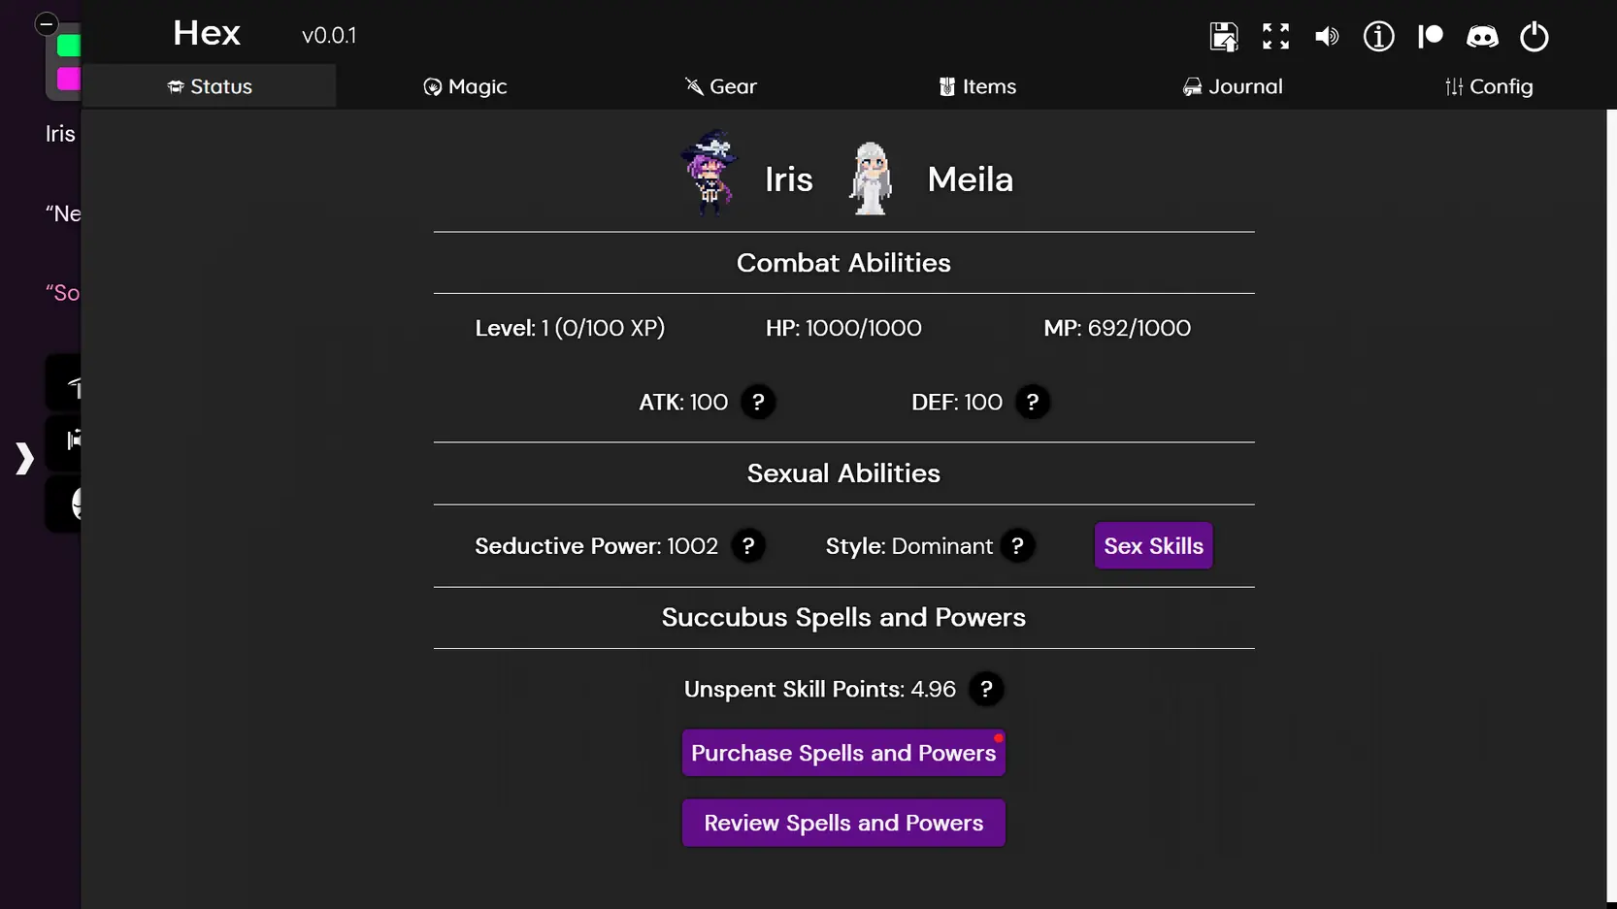Show help for Seductive Power

747,546
